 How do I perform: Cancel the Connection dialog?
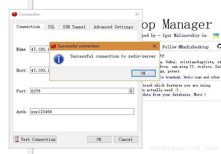point(126,139)
